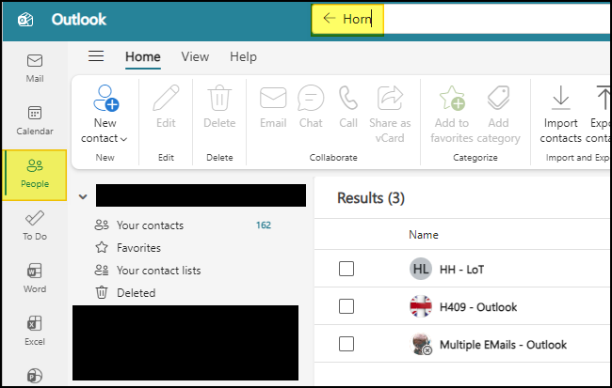This screenshot has width=612, height=388.
Task: Check the box for Multiple EMails - Outlook
Action: 346,344
